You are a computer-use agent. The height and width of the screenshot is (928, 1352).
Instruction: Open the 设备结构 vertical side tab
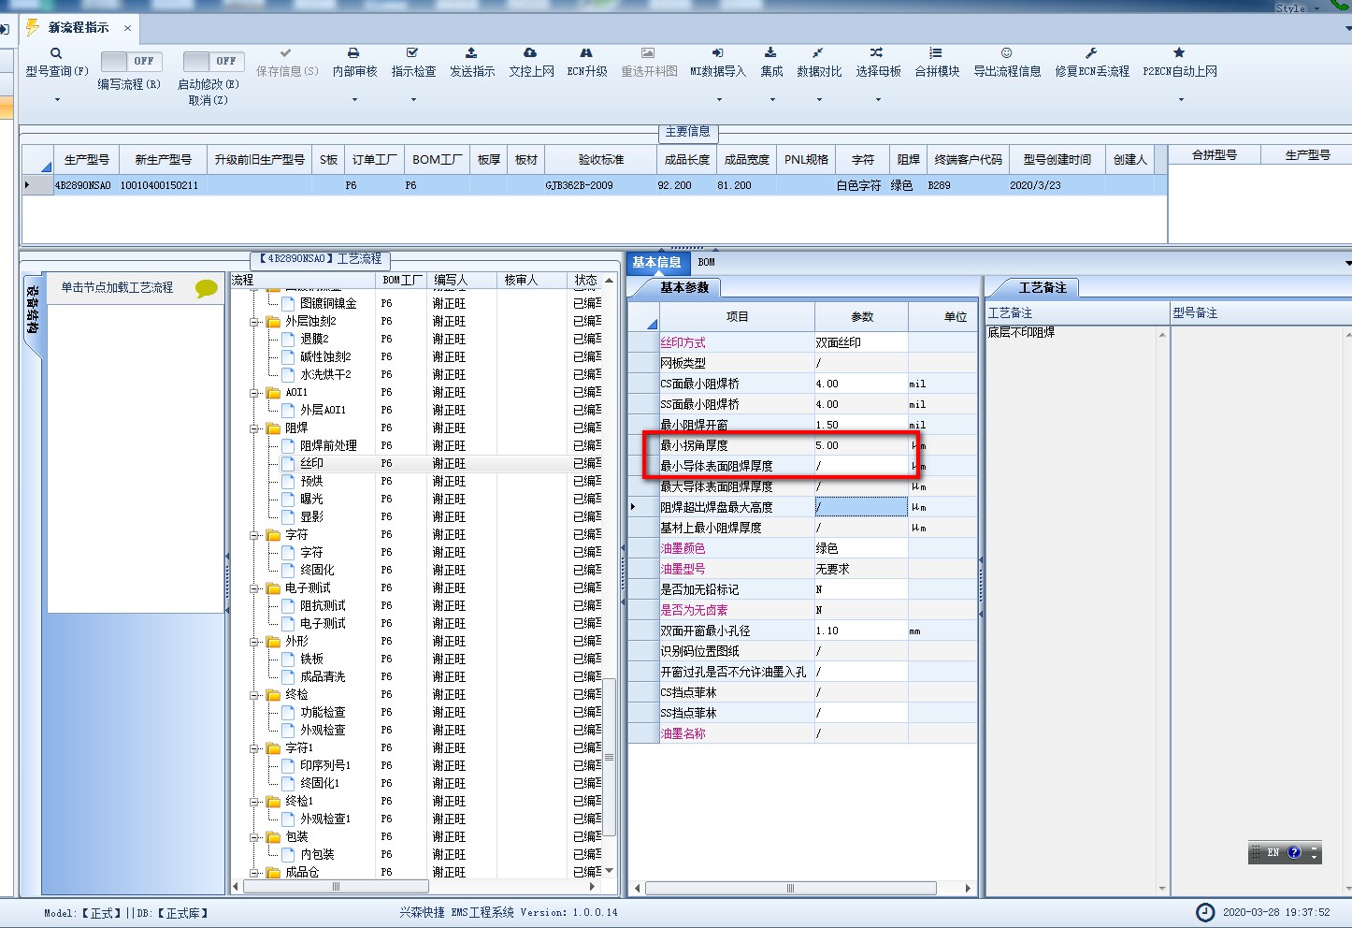pos(31,310)
